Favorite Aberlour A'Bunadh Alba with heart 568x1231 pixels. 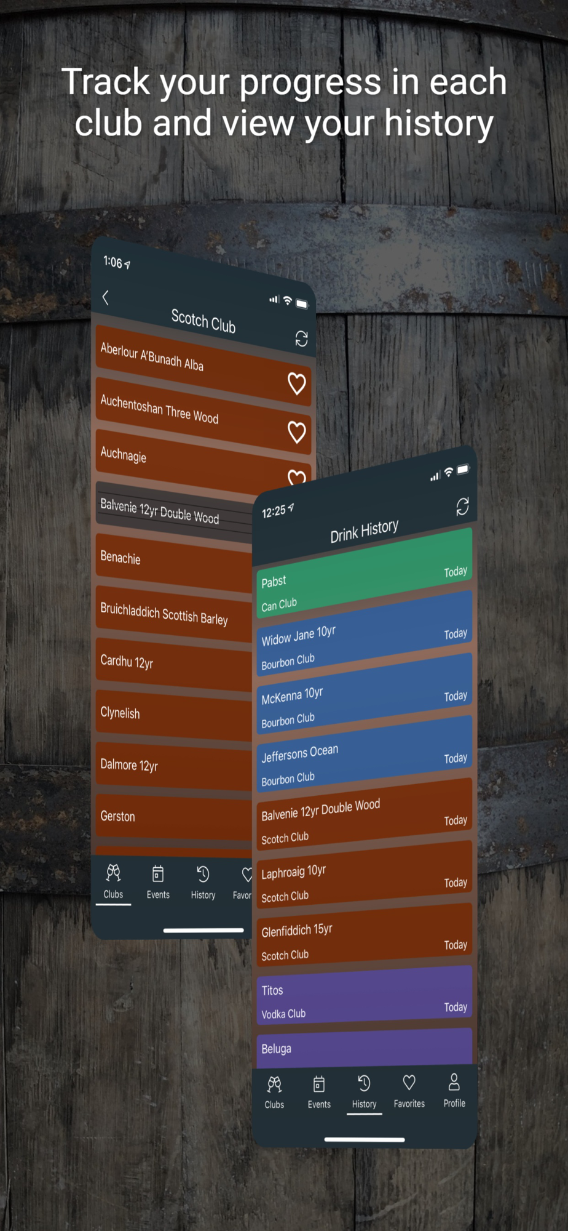pyautogui.click(x=297, y=384)
